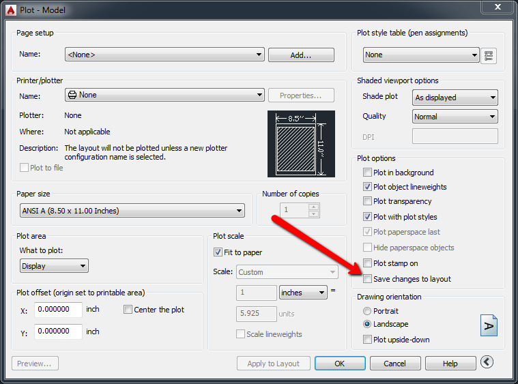Open the plot style table editor icon
Viewport: 518px width, 384px height.
point(489,55)
